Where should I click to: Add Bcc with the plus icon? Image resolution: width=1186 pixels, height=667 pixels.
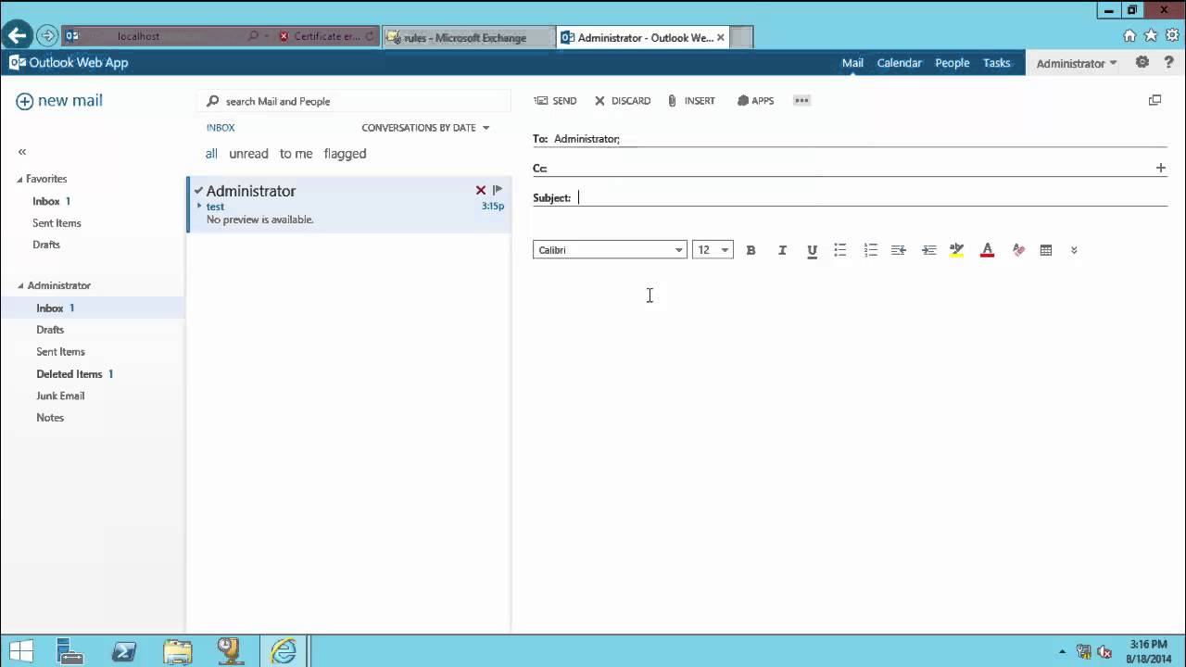coord(1160,168)
